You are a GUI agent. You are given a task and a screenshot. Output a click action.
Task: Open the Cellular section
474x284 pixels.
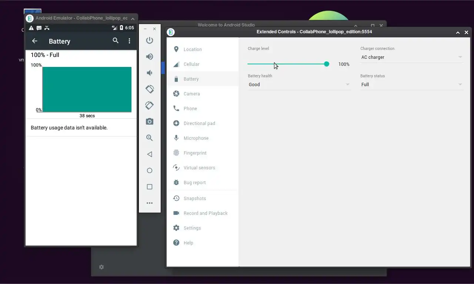tap(203, 64)
